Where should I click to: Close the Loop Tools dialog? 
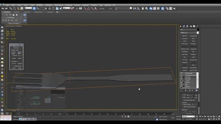[22, 45]
